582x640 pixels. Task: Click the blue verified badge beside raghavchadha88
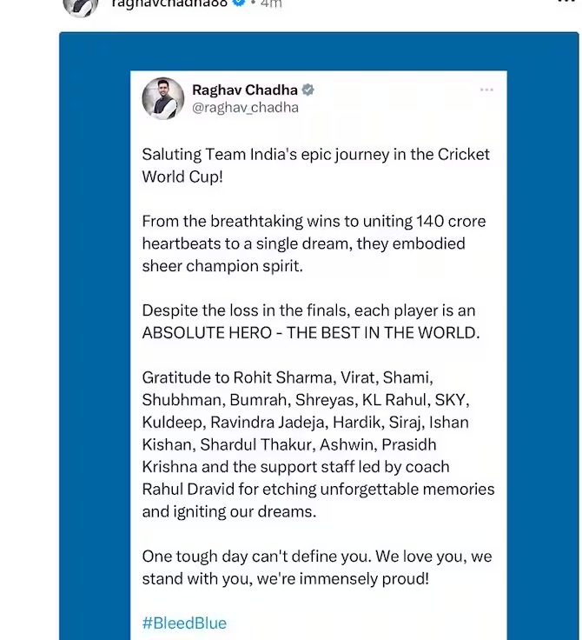click(x=238, y=3)
